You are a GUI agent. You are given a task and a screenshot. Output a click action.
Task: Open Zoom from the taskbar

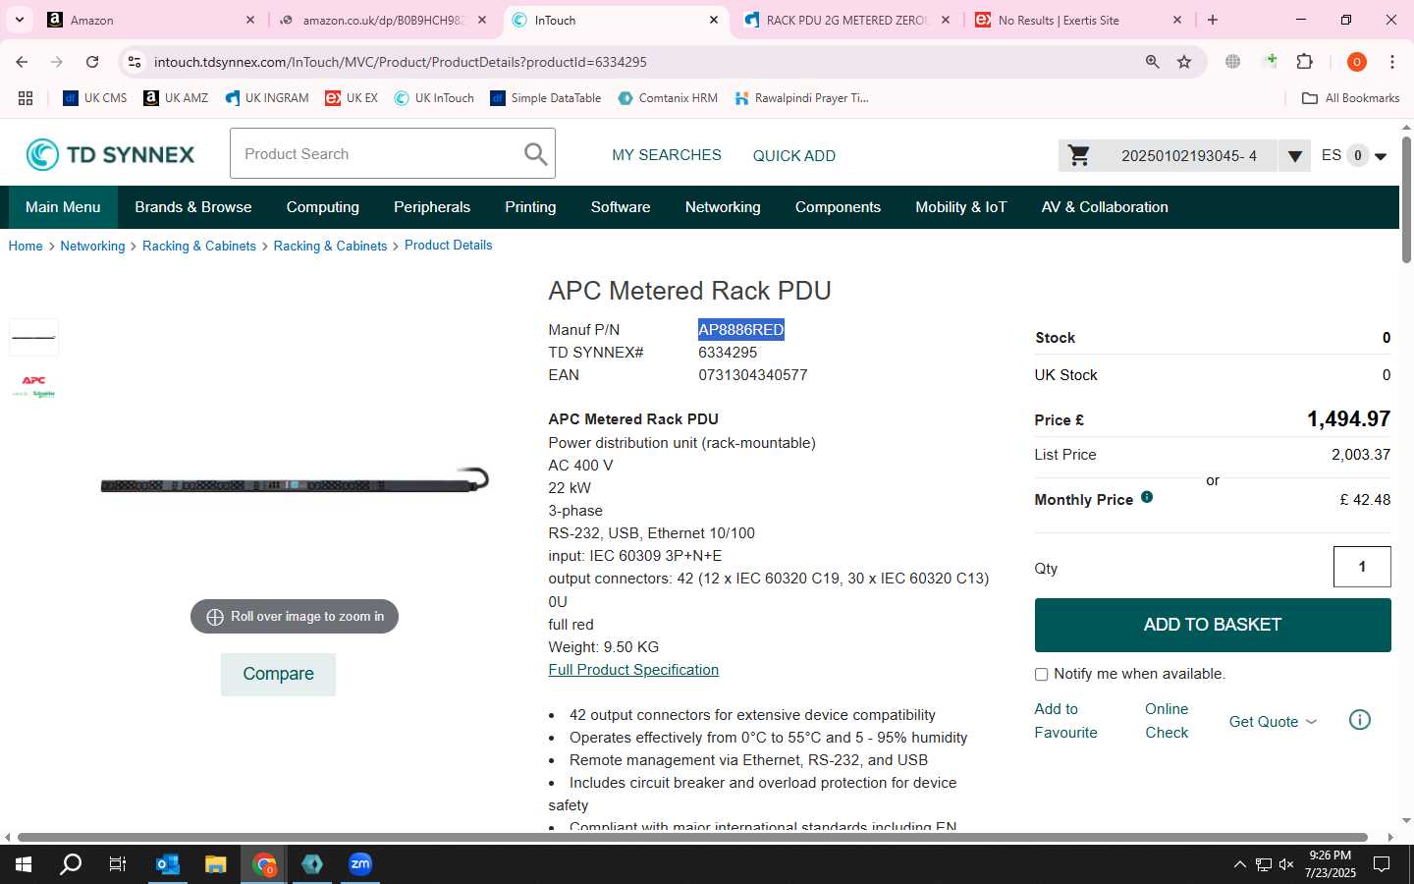point(360,864)
